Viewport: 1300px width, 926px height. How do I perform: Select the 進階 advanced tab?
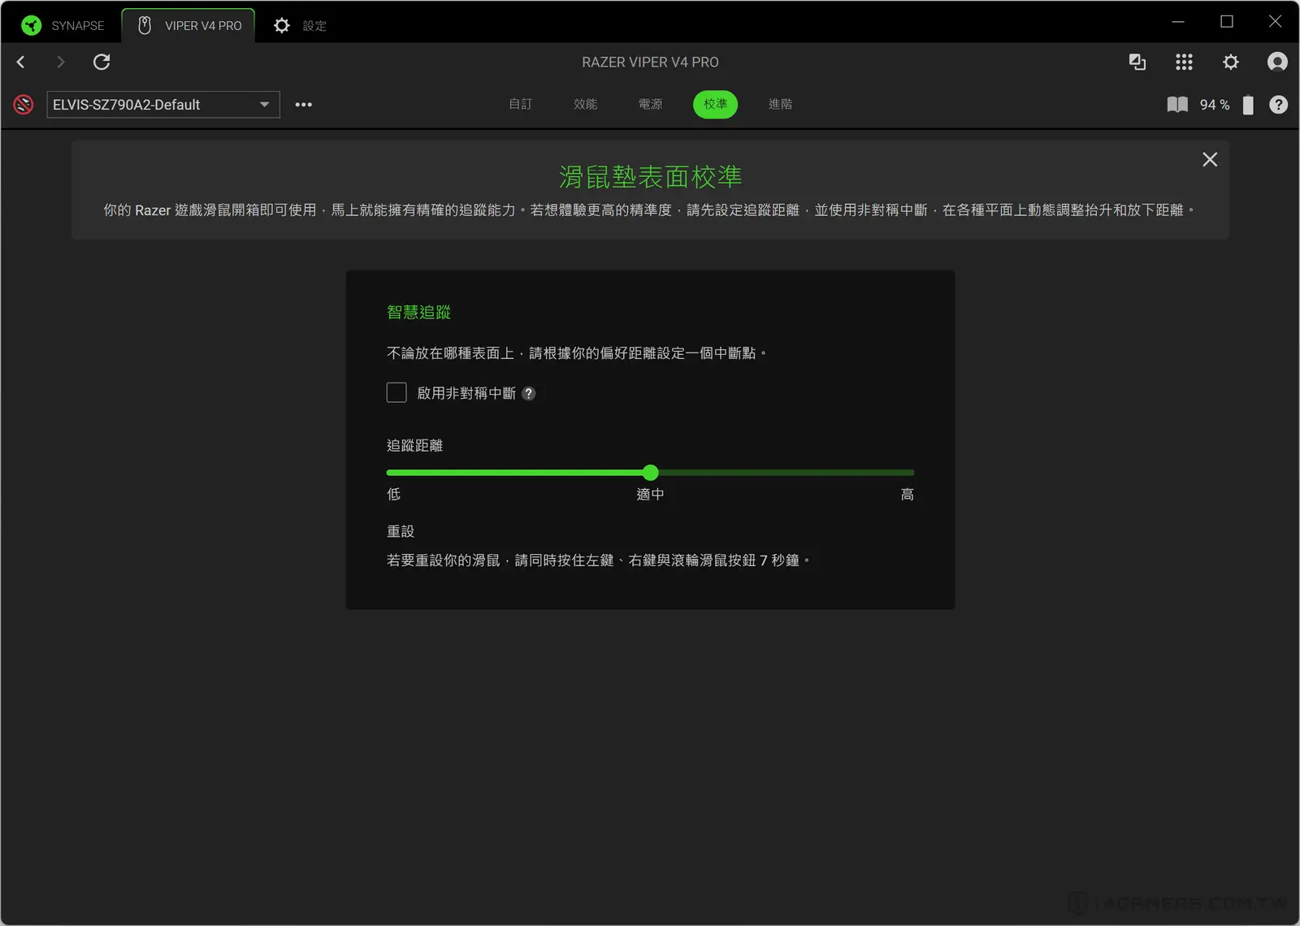[780, 104]
